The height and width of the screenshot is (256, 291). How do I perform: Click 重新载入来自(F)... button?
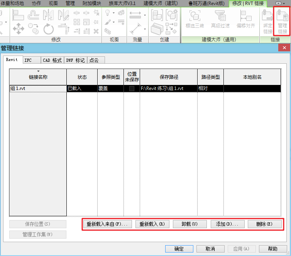(x=107, y=224)
